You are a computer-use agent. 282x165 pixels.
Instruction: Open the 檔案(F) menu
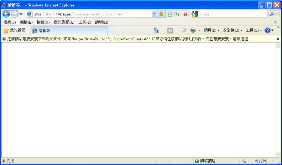[9, 22]
